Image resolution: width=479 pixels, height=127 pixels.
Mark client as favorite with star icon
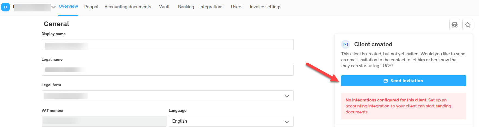click(468, 25)
